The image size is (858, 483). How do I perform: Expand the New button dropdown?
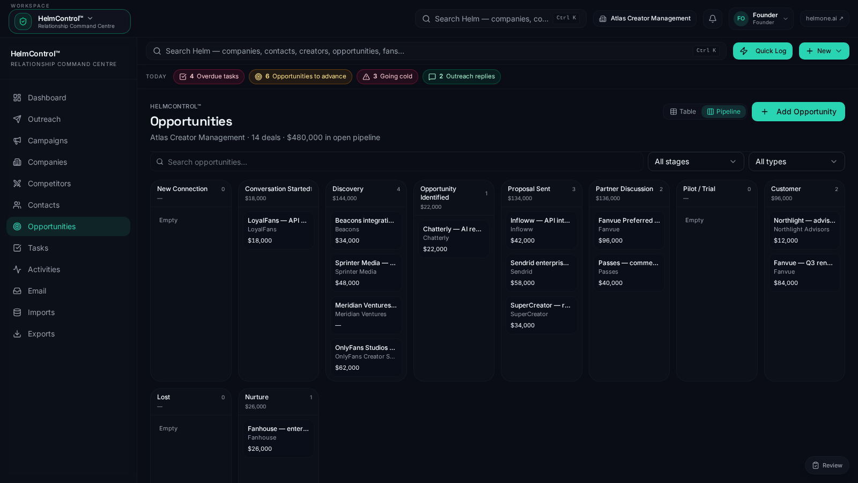tap(824, 51)
